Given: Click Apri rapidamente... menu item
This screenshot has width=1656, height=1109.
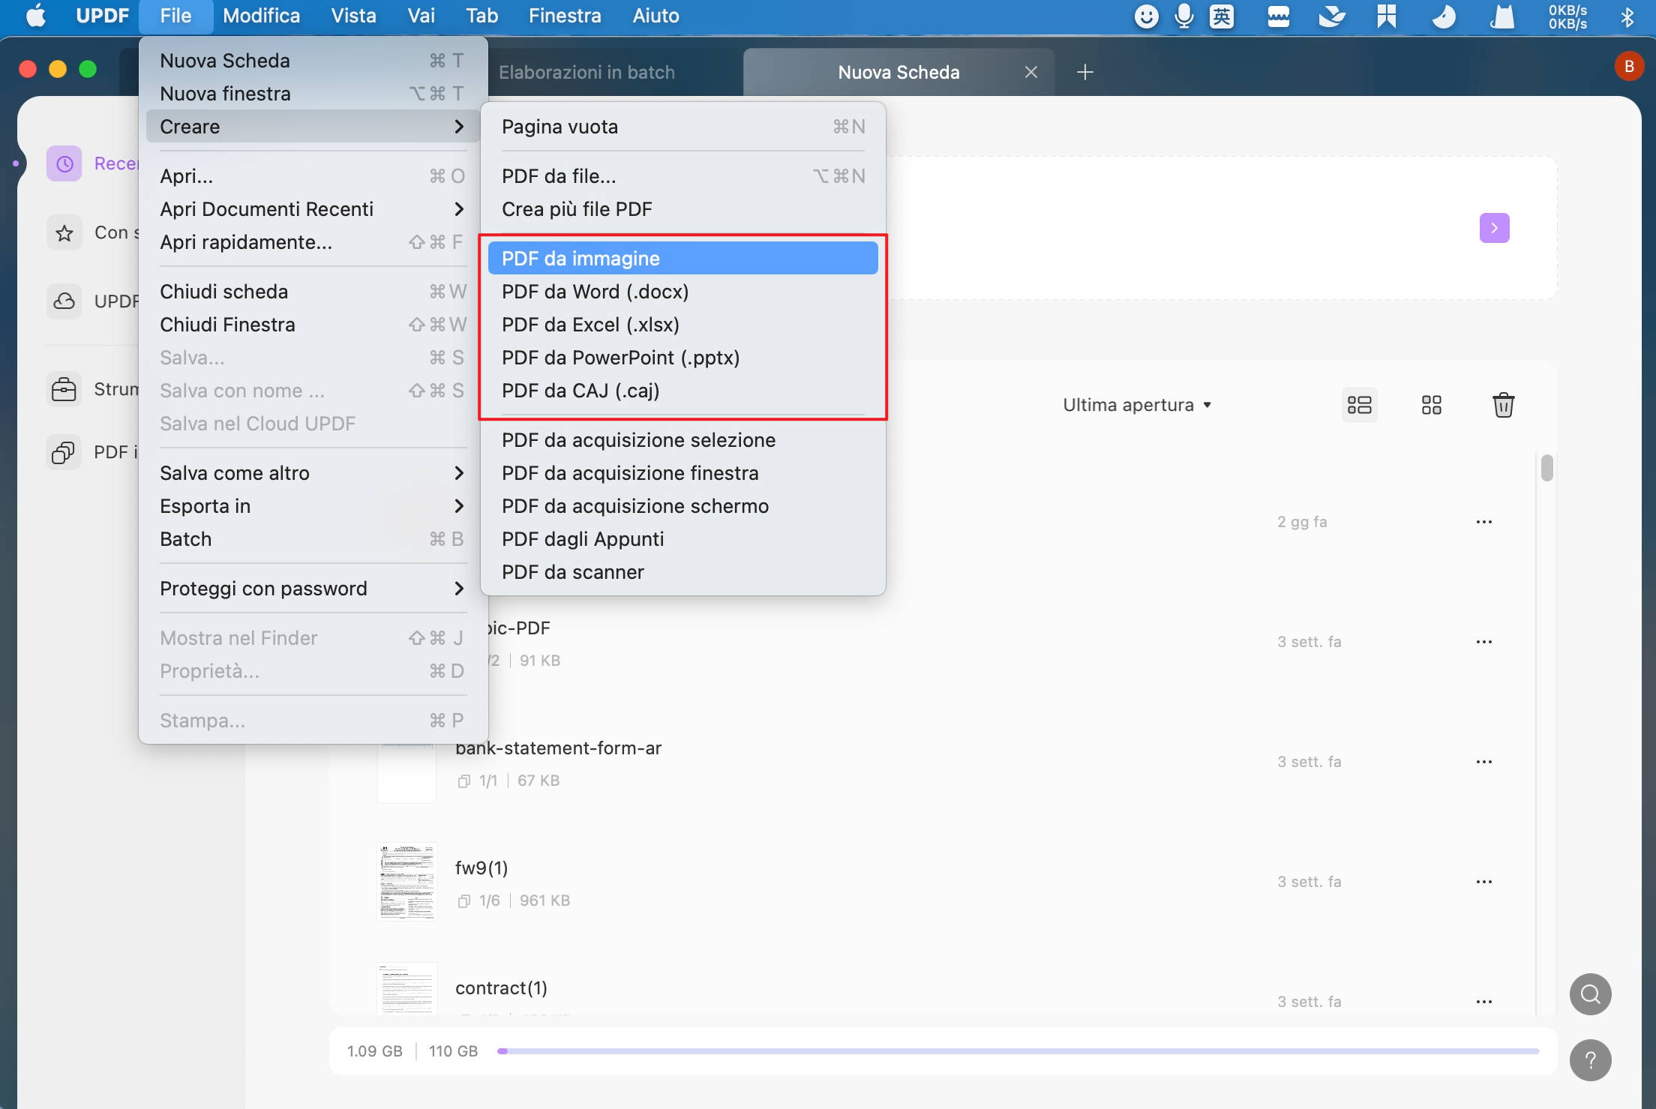Looking at the screenshot, I should [x=313, y=242].
